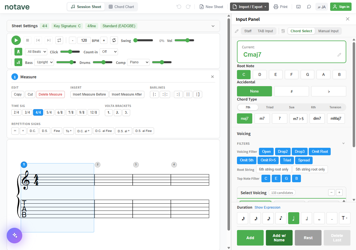The width and height of the screenshot is (356, 250).
Task: Insert the coda repetition sign icon
Action: pos(23,131)
